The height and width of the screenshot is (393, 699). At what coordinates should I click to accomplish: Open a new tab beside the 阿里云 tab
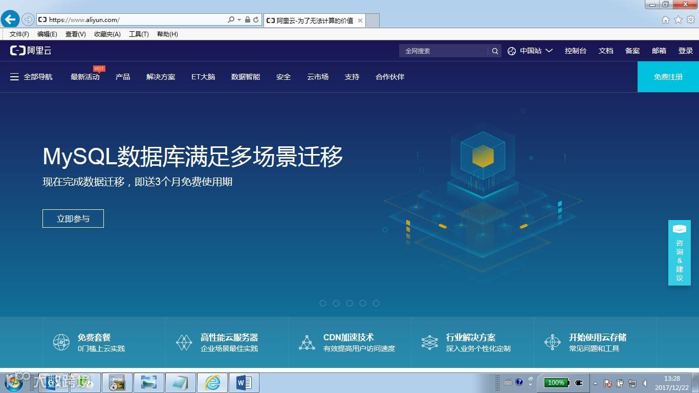373,20
